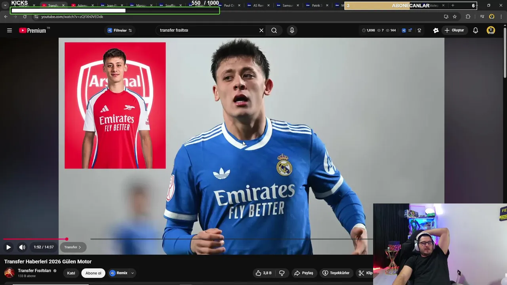The image size is (507, 285).
Task: Click the video title 'Transfer Haberleri 2026 Gülen Motor'
Action: [x=48, y=262]
